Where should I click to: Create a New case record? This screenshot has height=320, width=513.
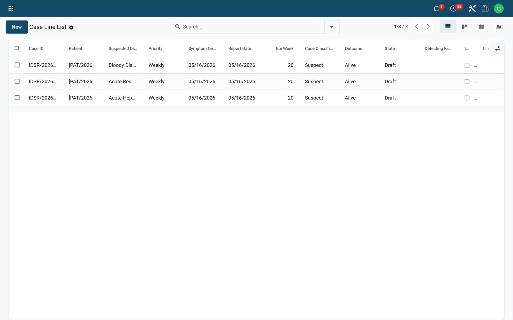point(17,27)
